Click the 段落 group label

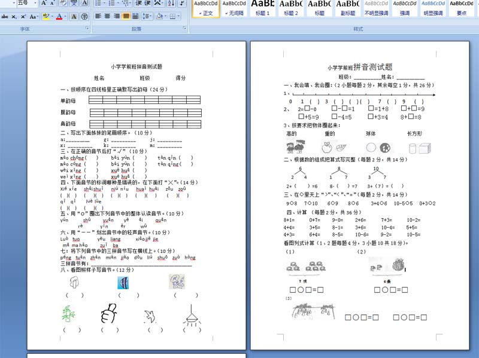pos(137,29)
